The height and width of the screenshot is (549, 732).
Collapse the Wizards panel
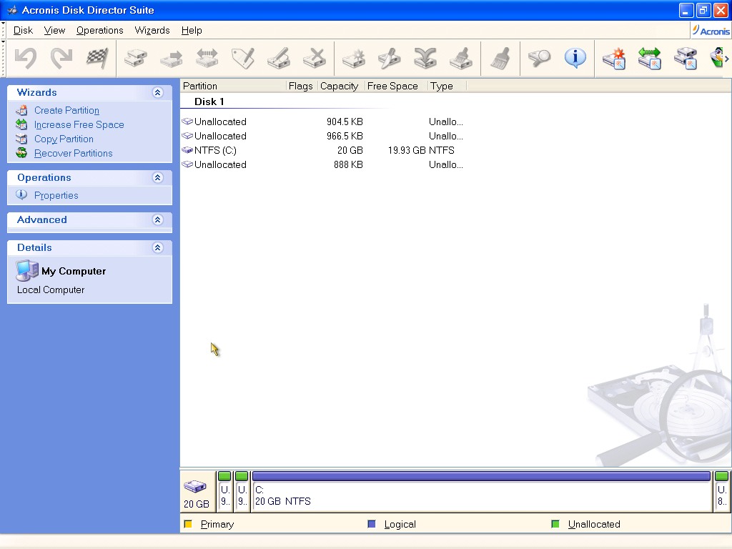(158, 92)
